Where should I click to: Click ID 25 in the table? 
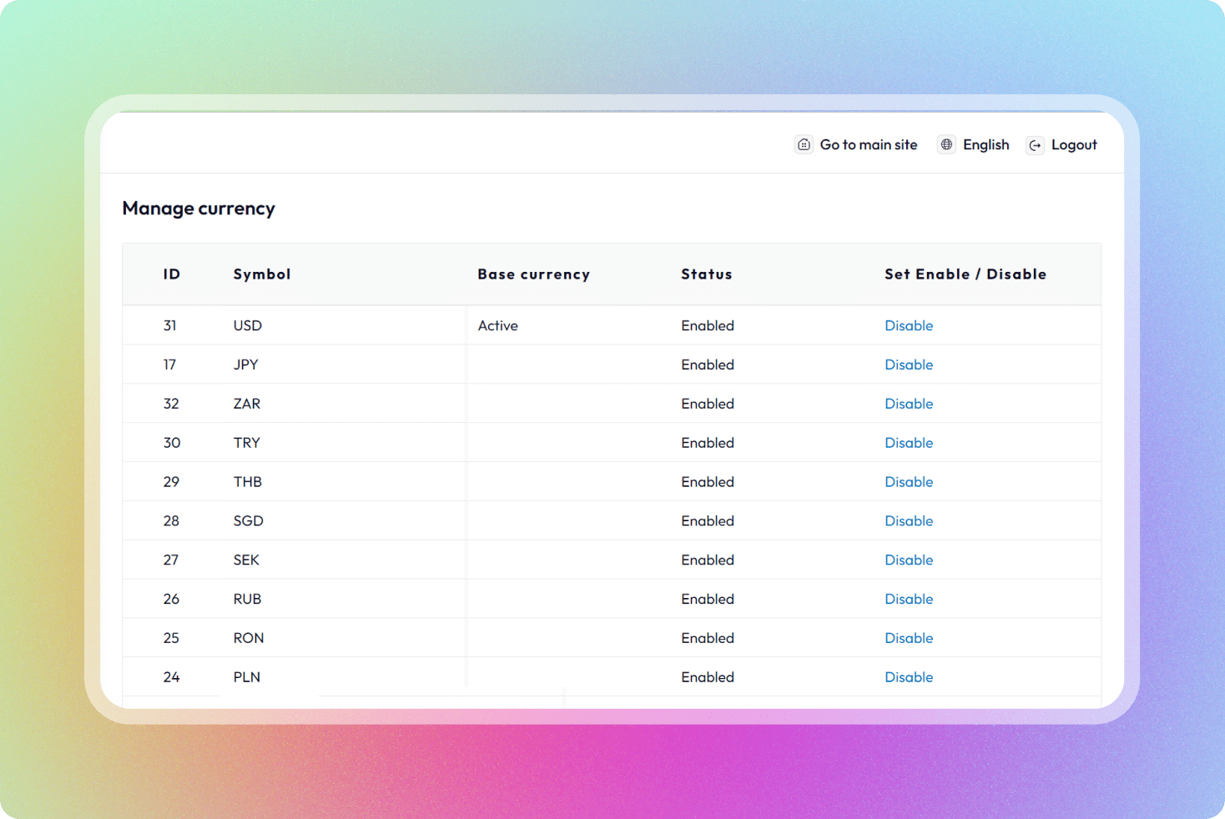tap(171, 638)
